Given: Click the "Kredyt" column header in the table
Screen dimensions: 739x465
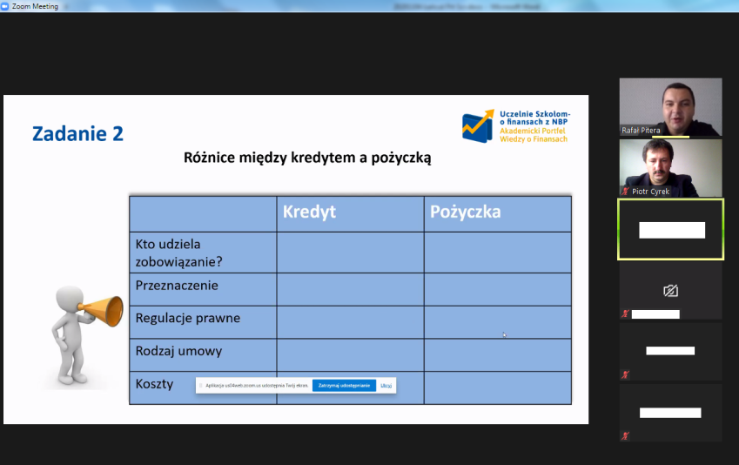Looking at the screenshot, I should 309,212.
